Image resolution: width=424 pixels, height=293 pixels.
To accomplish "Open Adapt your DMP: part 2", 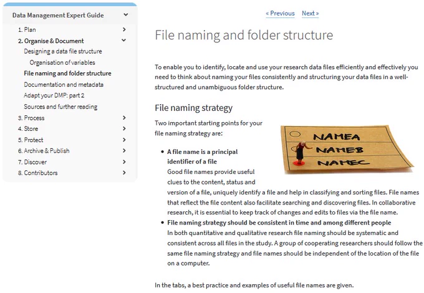I will click(x=54, y=95).
